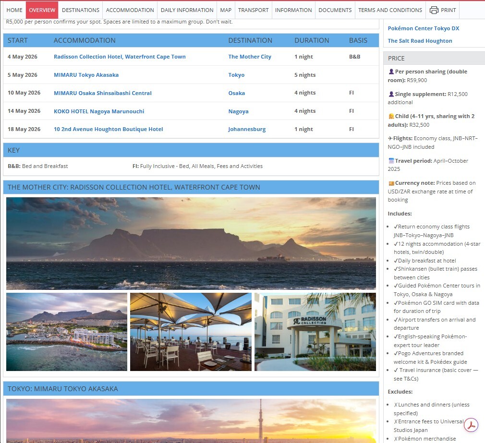Open the Destinations tab
Screen dimensions: 485x443
(x=80, y=10)
